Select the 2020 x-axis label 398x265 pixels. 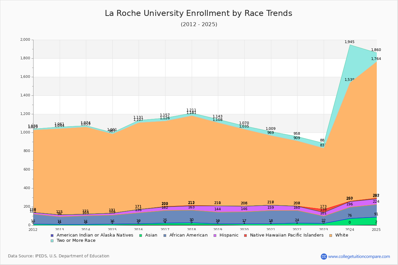pyautogui.click(x=244, y=230)
